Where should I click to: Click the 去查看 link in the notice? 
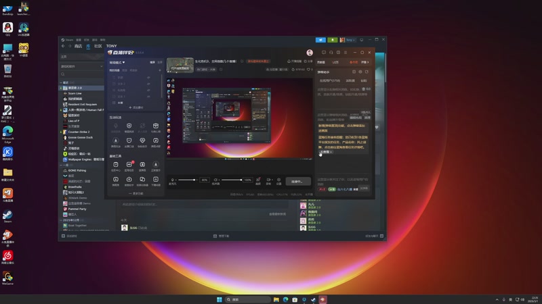tap(326, 151)
